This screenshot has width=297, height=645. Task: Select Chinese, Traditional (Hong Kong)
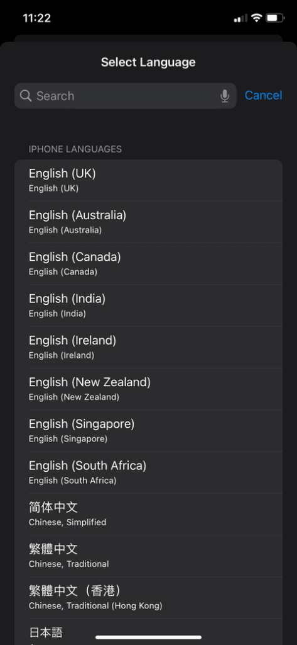tap(148, 598)
